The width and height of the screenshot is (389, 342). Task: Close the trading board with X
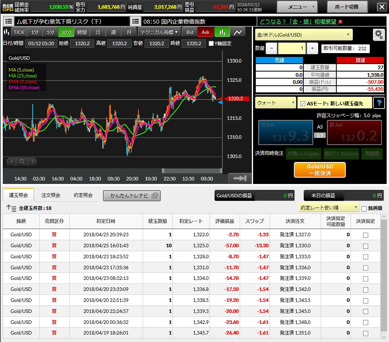point(382,7)
